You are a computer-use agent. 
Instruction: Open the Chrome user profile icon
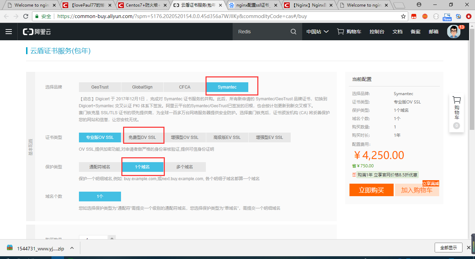pos(419,5)
